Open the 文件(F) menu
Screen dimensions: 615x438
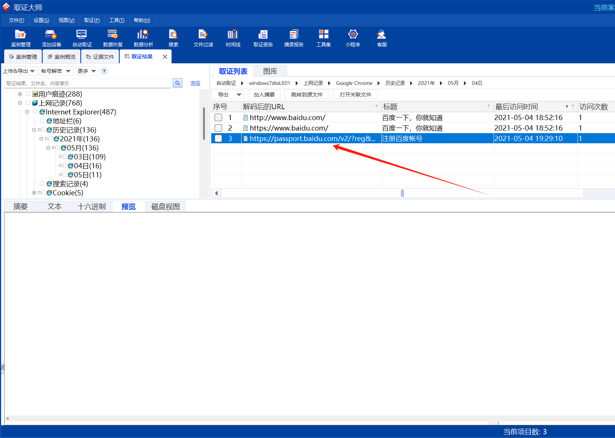[16, 20]
